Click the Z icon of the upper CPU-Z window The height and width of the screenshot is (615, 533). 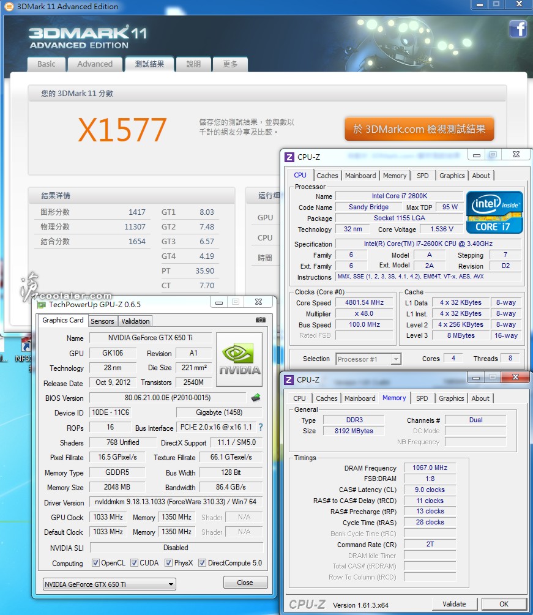pos(289,157)
